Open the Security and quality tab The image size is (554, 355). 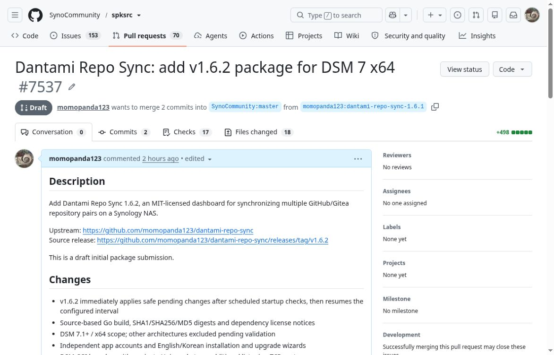[x=409, y=36]
